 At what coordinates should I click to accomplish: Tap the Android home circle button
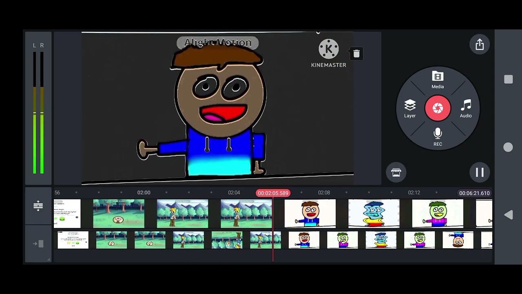[x=508, y=147]
